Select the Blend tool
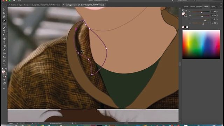 coord(4,57)
